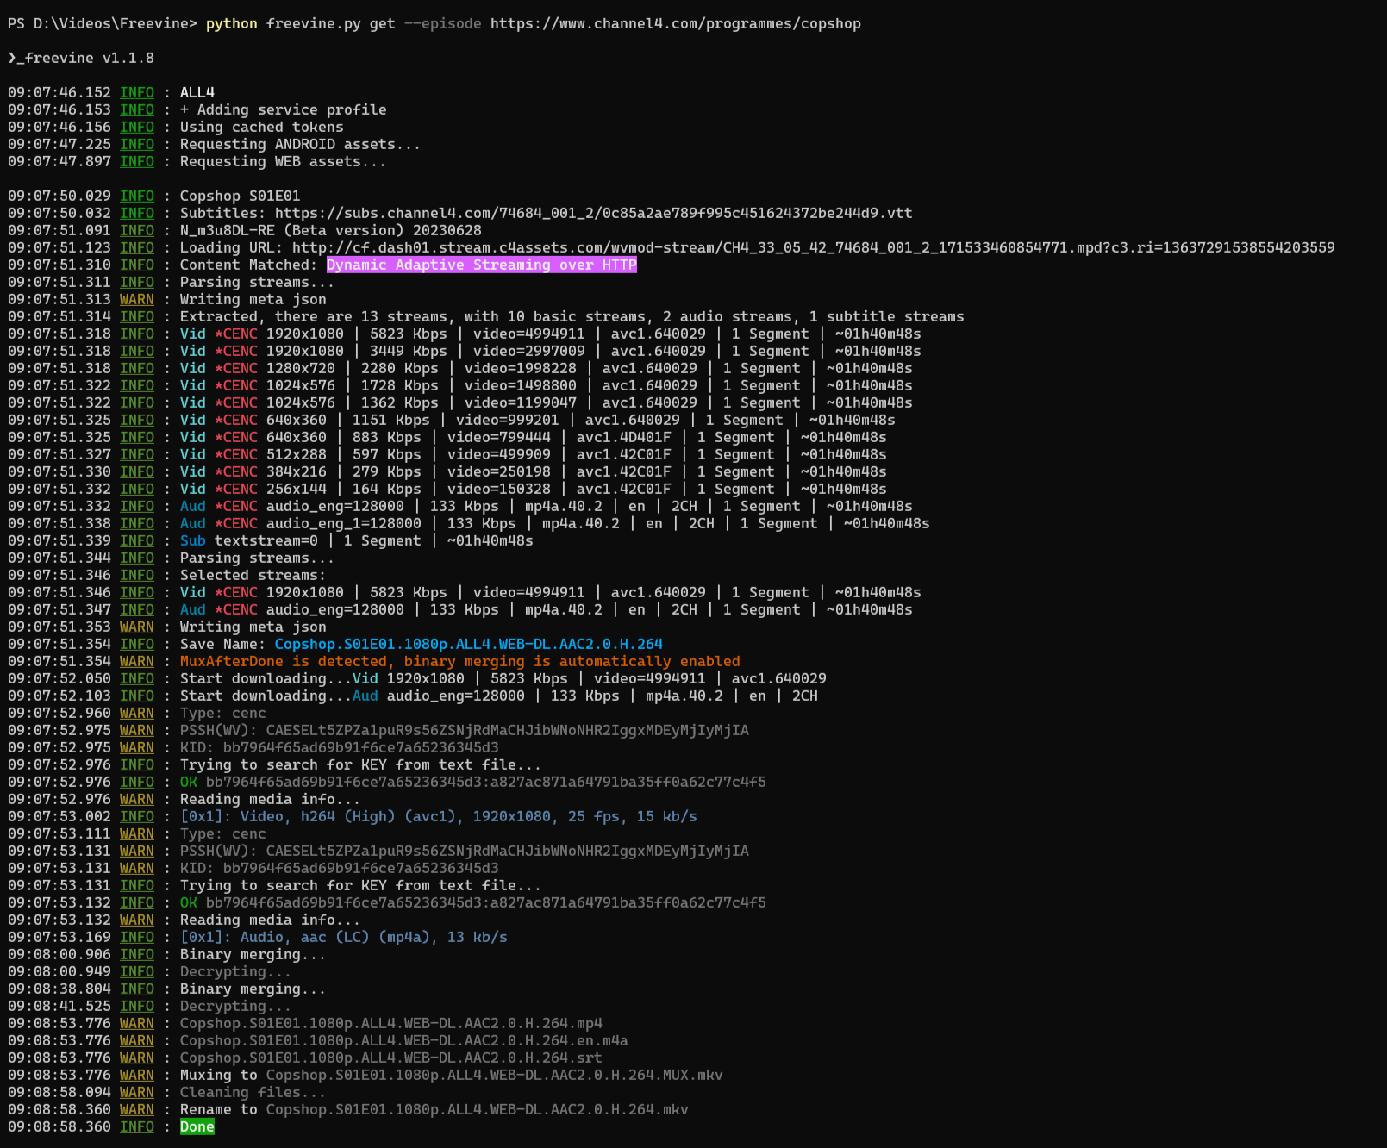This screenshot has height=1148, width=1387.
Task: Click the green Done status label
Action: tap(197, 1126)
